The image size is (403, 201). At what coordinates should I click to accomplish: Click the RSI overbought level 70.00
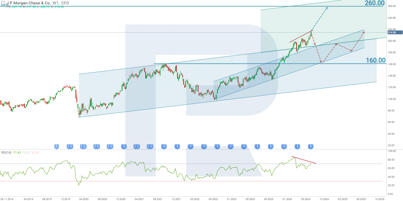click(x=26, y=153)
